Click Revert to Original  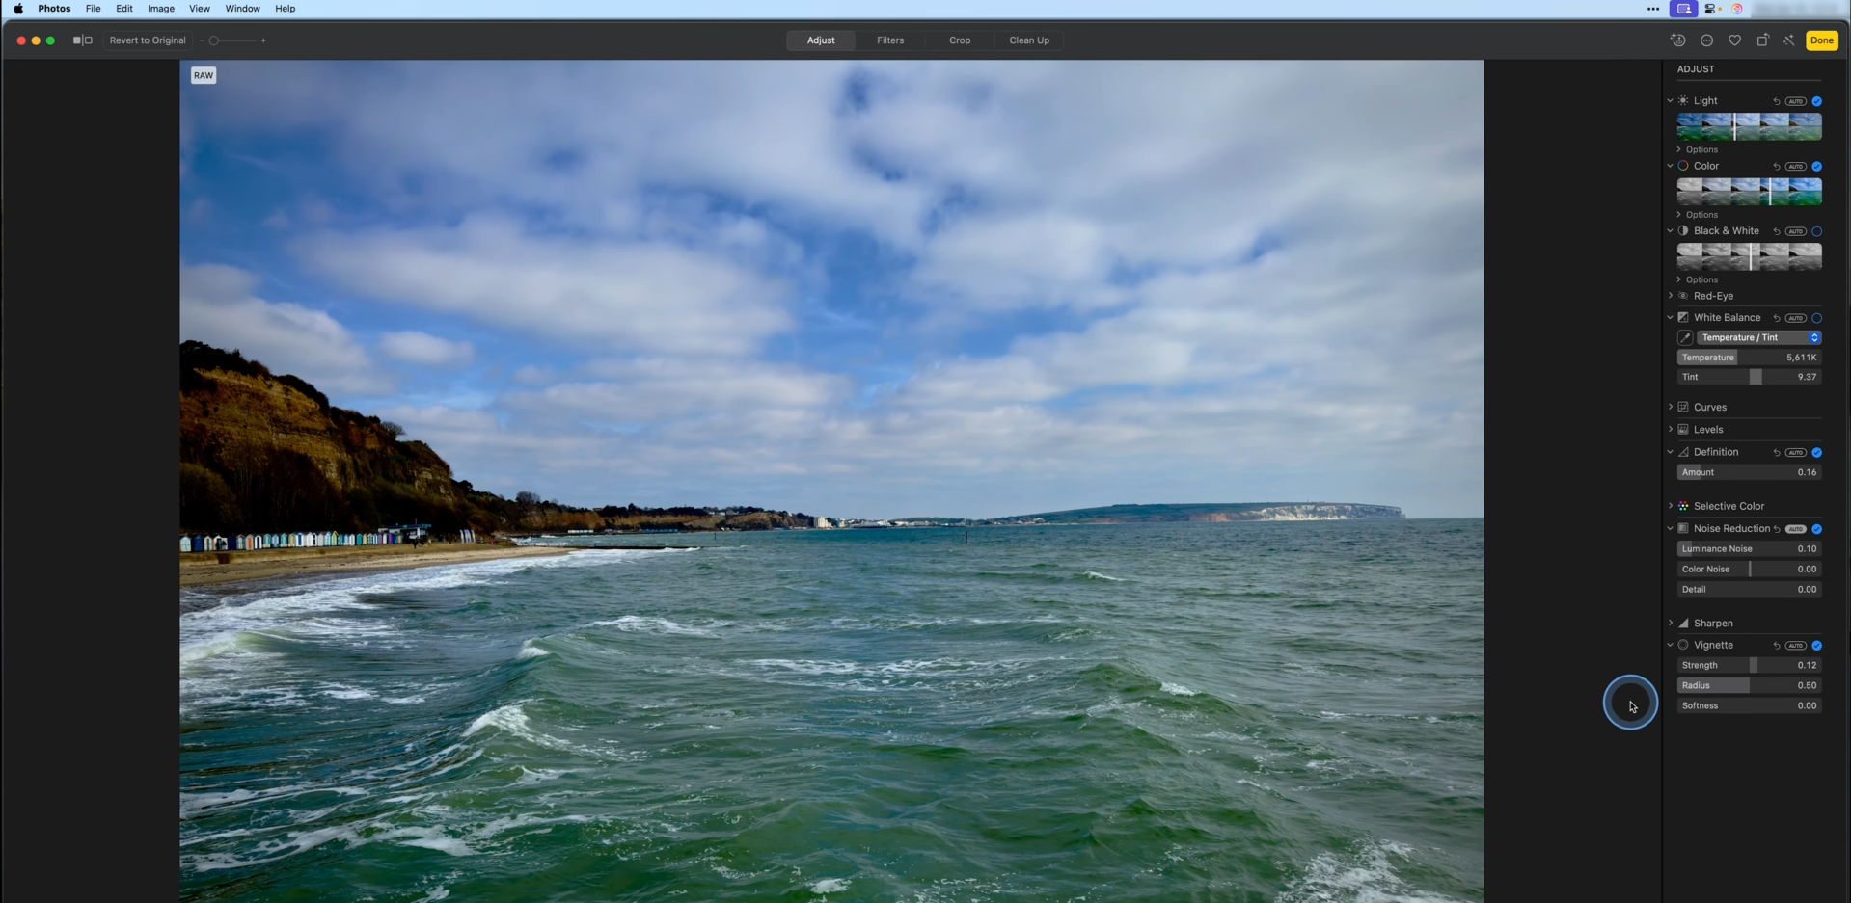point(147,40)
